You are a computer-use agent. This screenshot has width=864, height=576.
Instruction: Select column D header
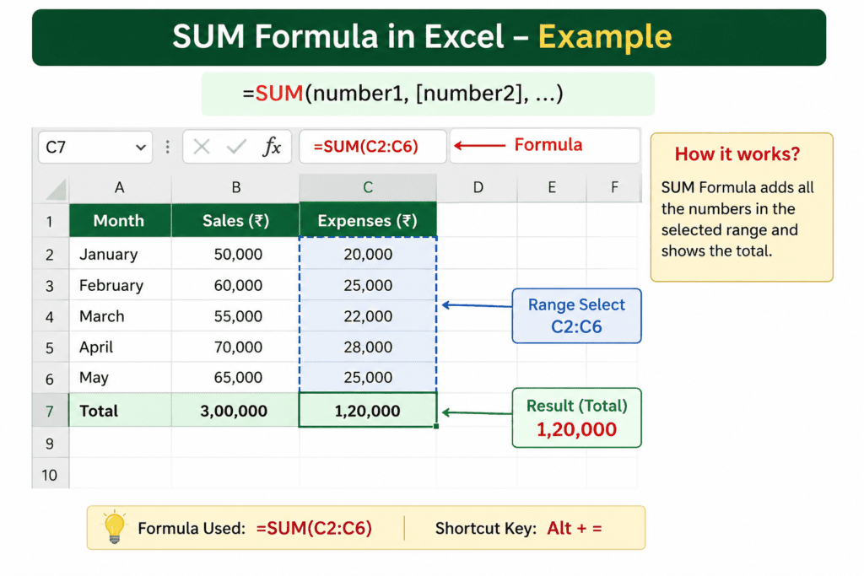tap(478, 188)
